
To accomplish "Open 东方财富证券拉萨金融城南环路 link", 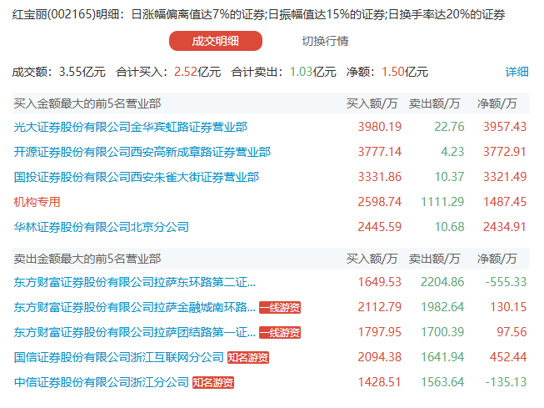I will pos(135,307).
